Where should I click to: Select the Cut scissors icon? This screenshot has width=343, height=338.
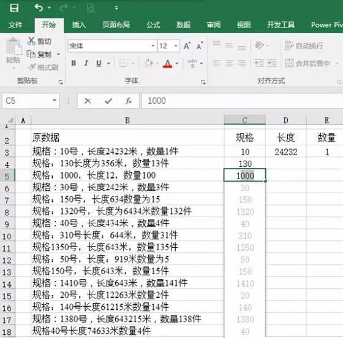coord(31,41)
